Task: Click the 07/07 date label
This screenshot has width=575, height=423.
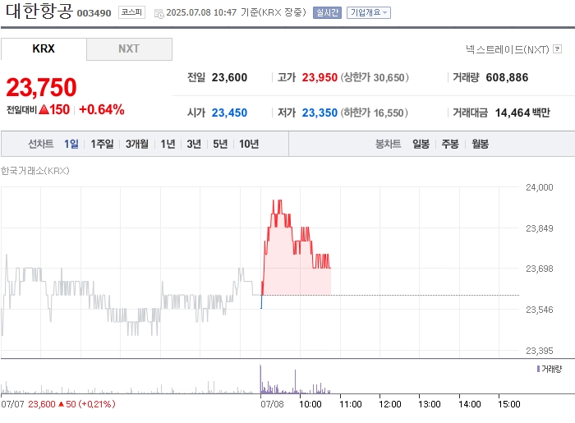Action: tap(12, 404)
